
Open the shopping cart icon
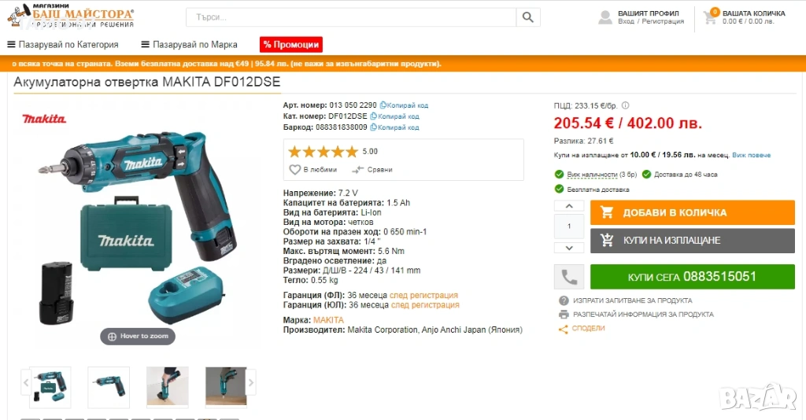711,18
